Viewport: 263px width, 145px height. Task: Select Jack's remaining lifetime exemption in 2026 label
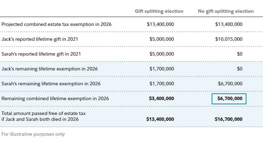click(49, 69)
